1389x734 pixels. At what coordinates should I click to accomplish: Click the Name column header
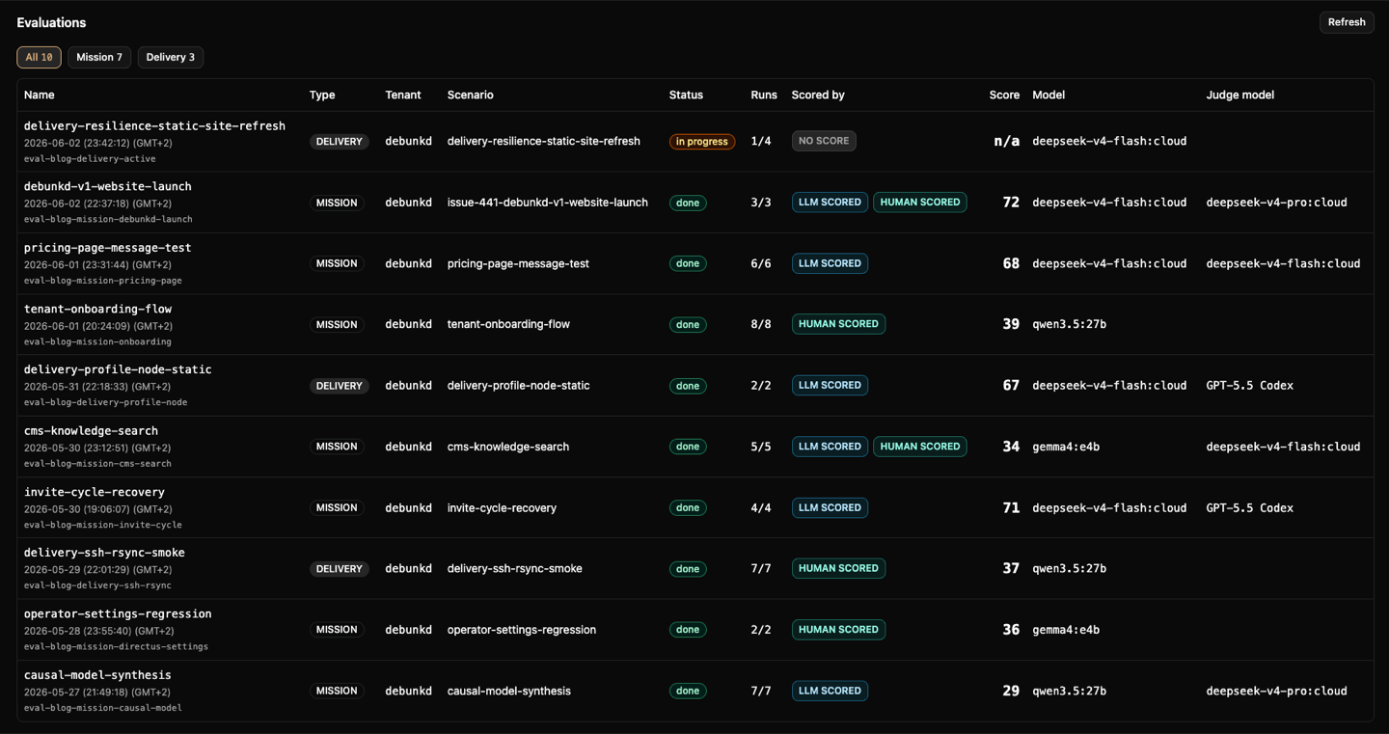(x=40, y=95)
